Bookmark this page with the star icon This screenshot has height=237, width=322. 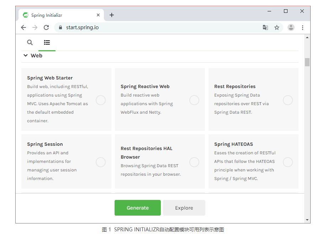point(277,27)
